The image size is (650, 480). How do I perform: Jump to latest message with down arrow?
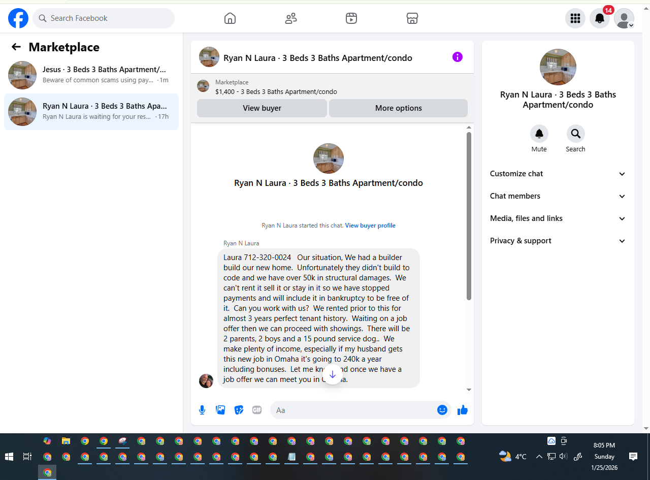[332, 374]
